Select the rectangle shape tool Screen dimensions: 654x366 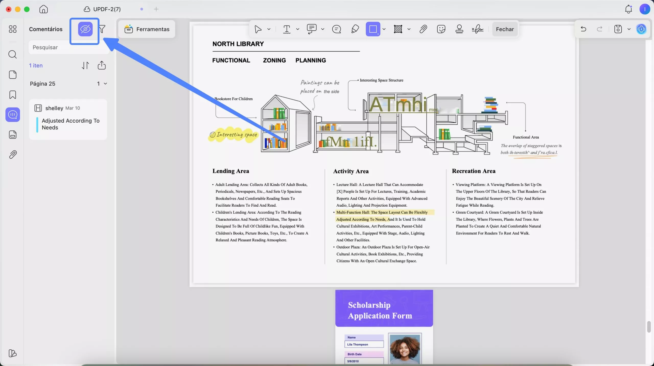[x=373, y=29]
